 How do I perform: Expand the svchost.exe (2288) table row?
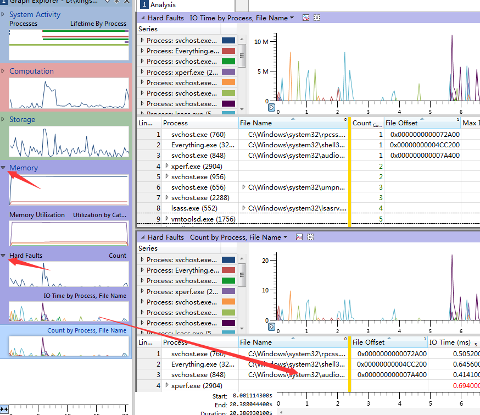click(167, 197)
